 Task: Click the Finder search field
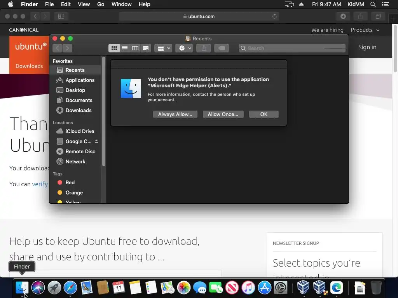click(292, 48)
